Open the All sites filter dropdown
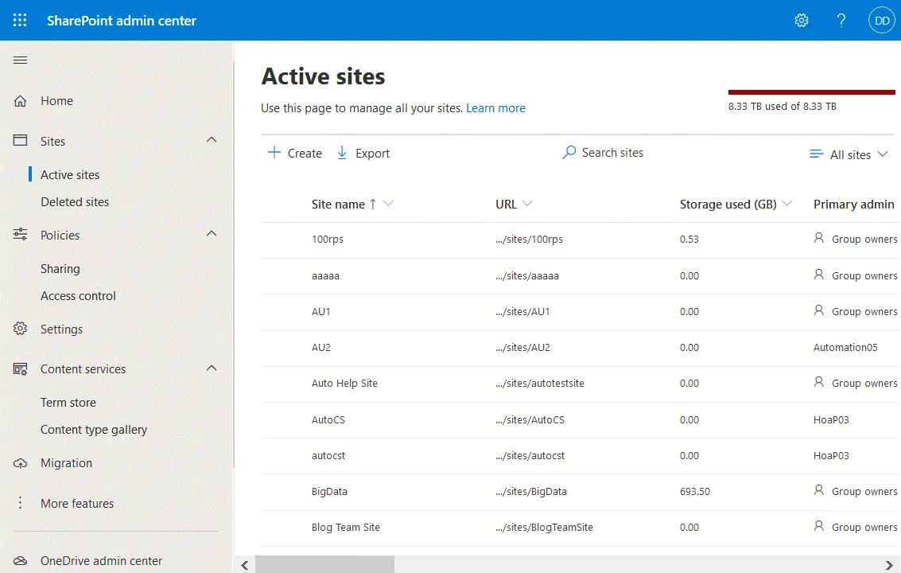901x573 pixels. (x=849, y=154)
